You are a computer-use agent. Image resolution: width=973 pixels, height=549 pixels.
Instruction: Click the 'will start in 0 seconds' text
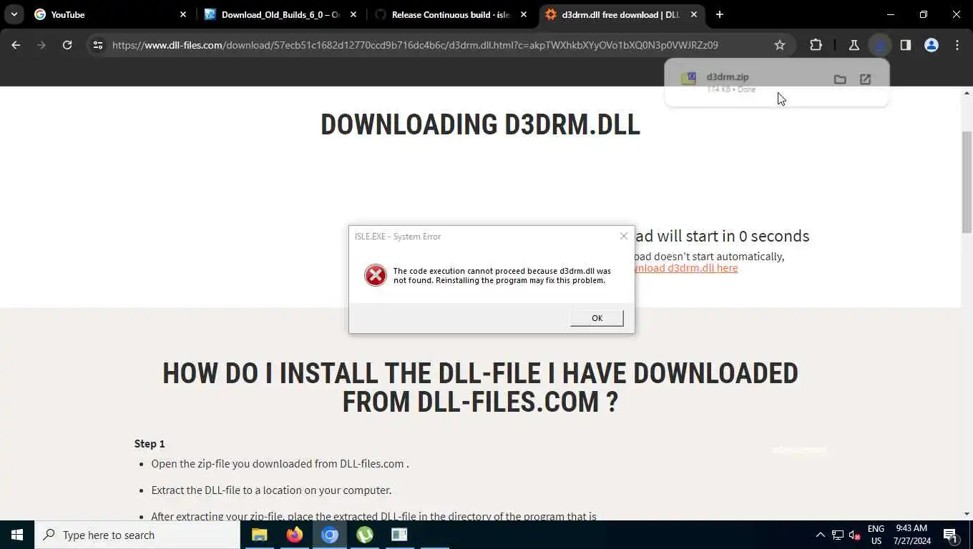click(723, 236)
